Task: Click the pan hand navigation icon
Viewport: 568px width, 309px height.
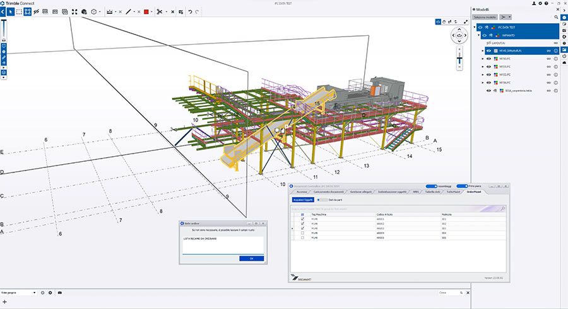Action: point(444,22)
